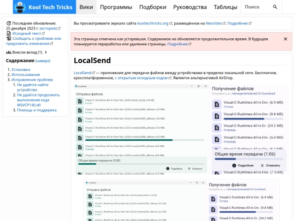
Task: Go to Помощь и поддержка subsection
Action: pos(37,110)
